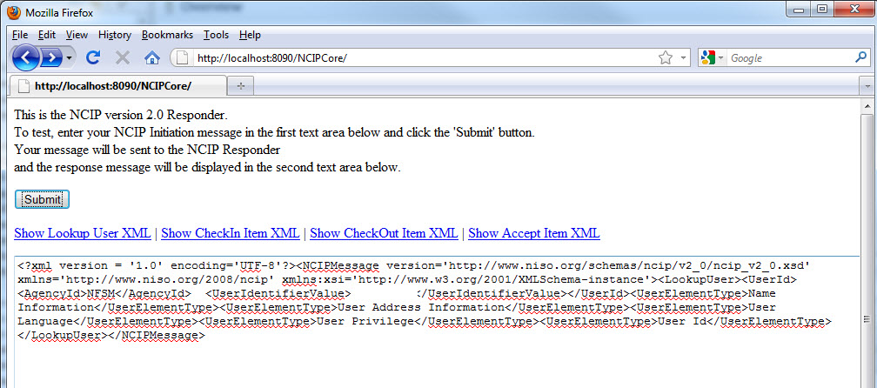Screen dimensions: 877x388
Task: Bookmark this page with the star icon
Action: coord(665,57)
